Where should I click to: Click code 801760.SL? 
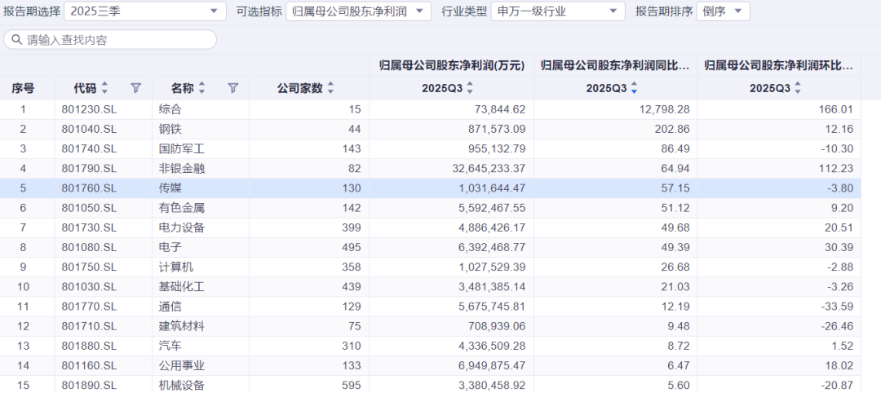[x=90, y=188]
